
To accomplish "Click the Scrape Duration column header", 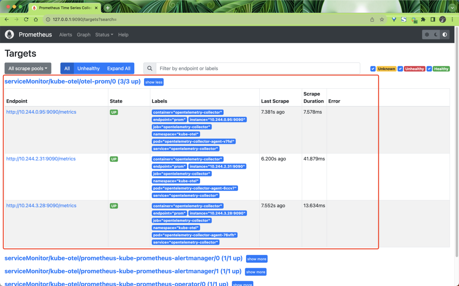I will click(314, 97).
